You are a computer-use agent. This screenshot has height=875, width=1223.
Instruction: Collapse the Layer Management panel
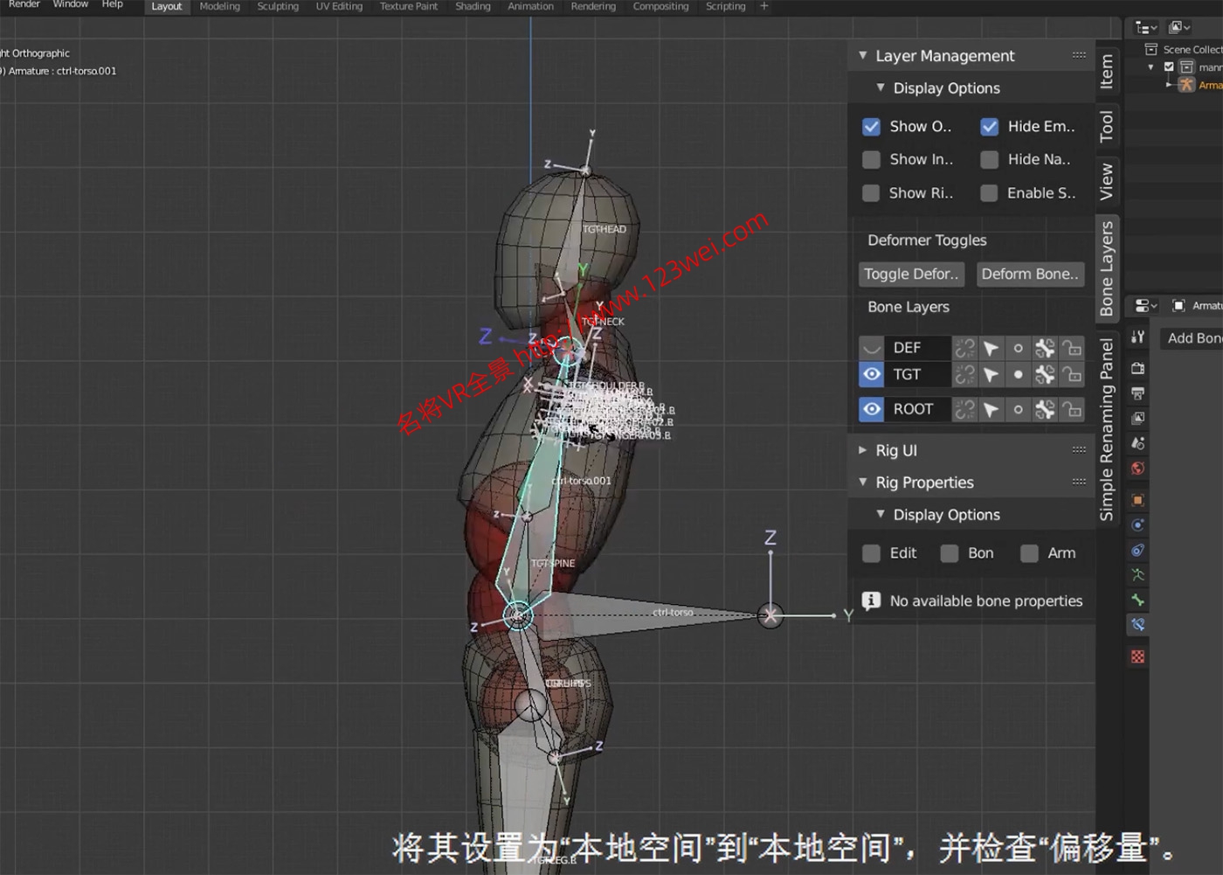pyautogui.click(x=862, y=55)
